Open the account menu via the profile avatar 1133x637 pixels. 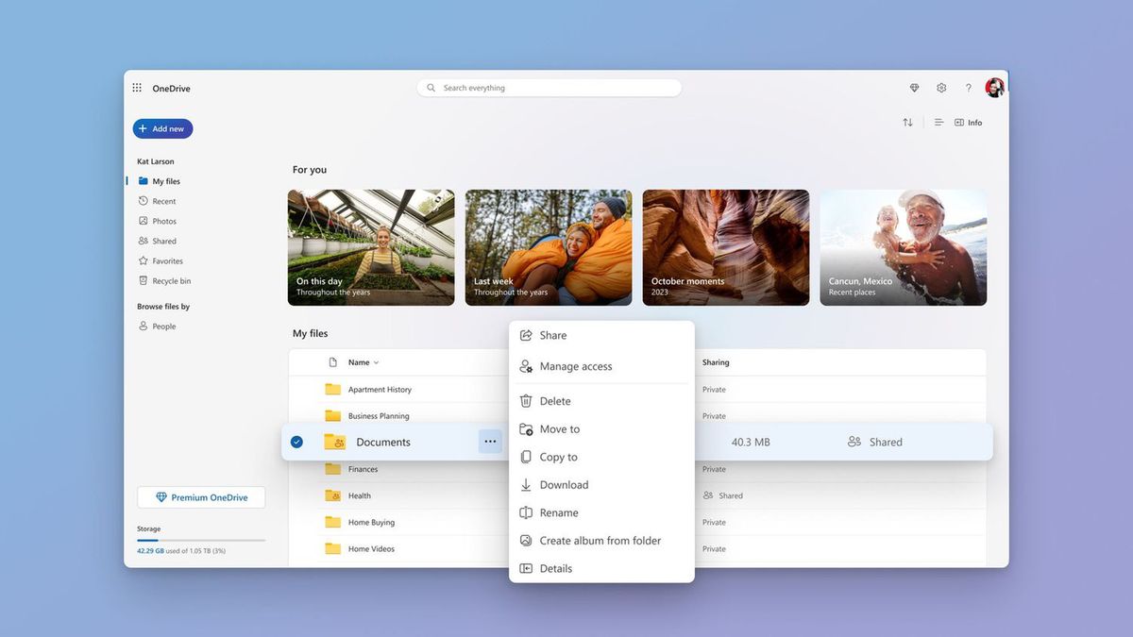coord(994,87)
